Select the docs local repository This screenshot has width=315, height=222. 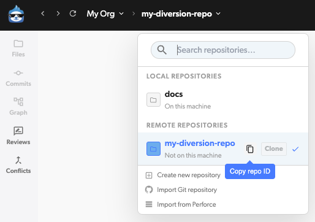pos(223,100)
